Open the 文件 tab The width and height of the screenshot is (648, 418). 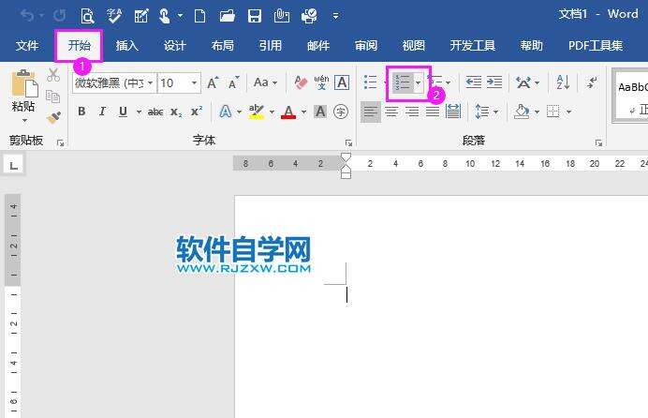pos(27,46)
